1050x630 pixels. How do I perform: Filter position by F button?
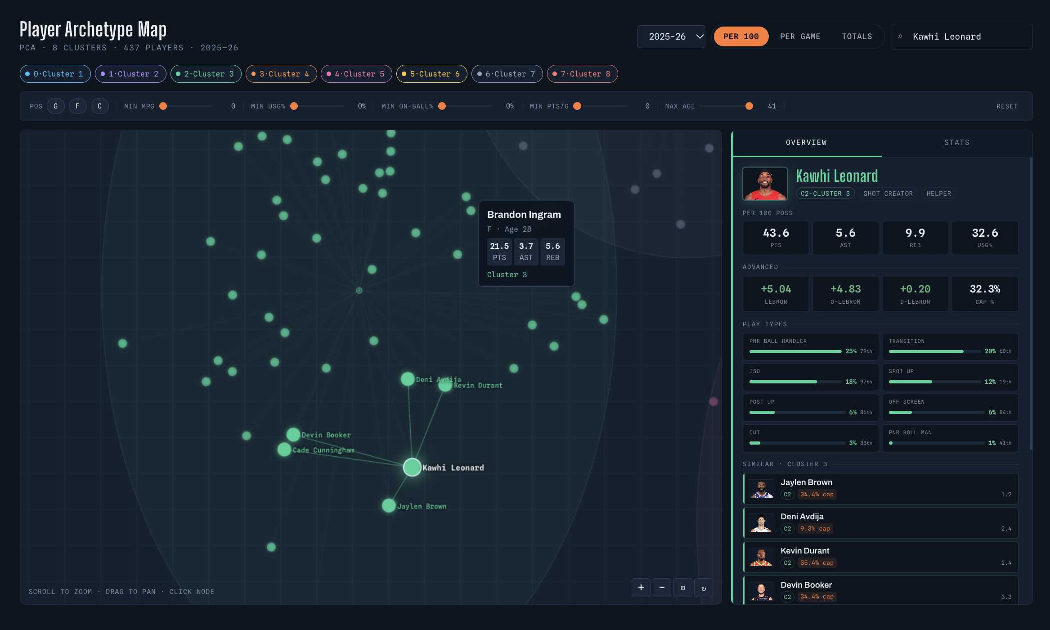(x=78, y=106)
